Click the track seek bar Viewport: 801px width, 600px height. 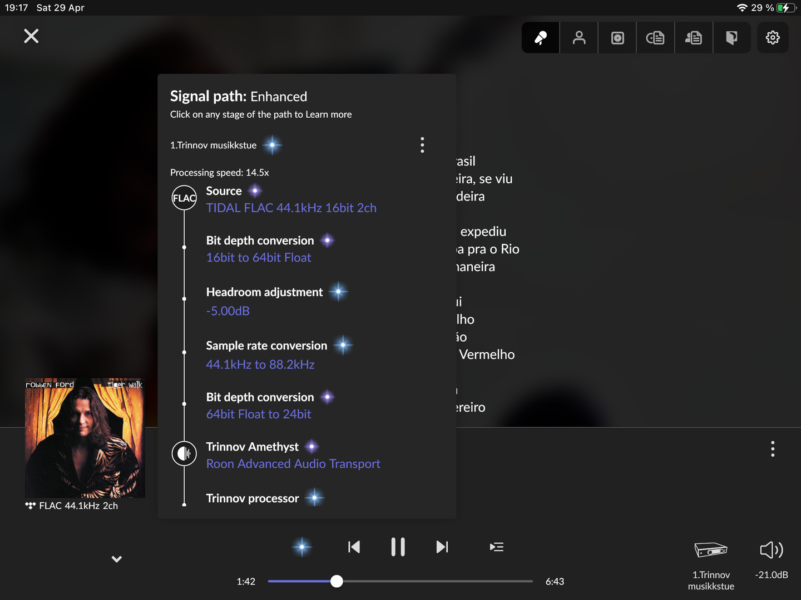(x=400, y=581)
